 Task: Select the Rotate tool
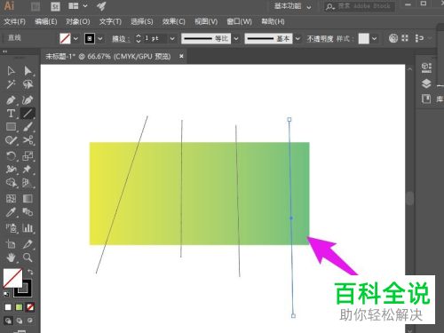pos(11,155)
